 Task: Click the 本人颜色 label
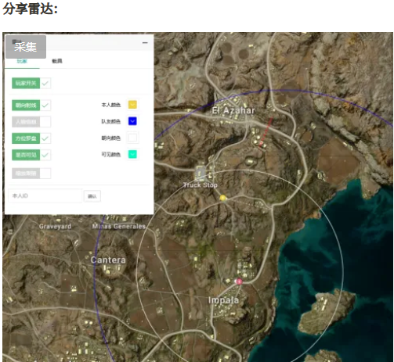(x=111, y=105)
